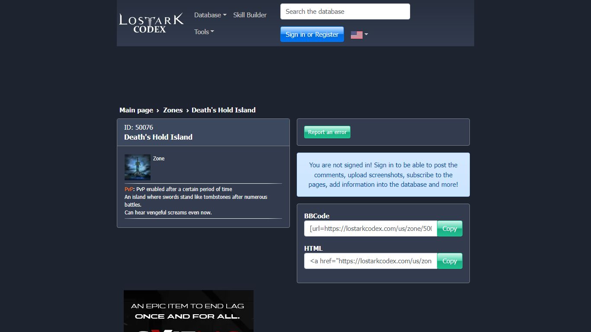Select the HTML anchor code field
591x332 pixels.
tap(371, 261)
